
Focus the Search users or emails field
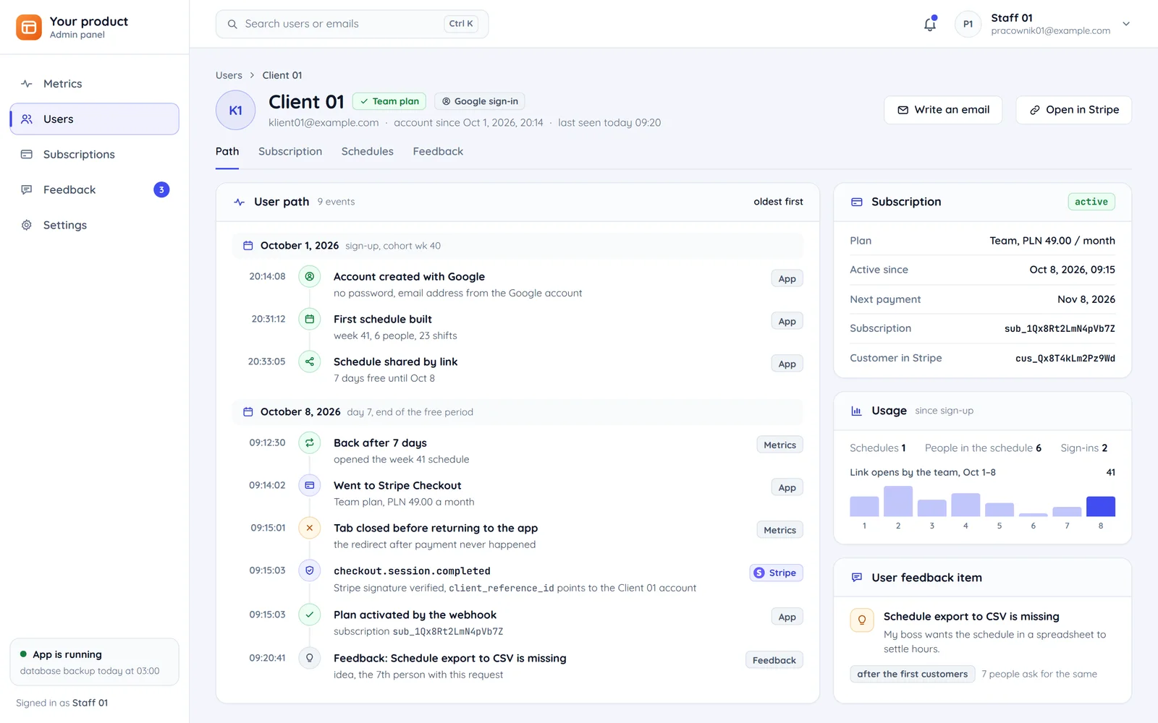click(352, 24)
